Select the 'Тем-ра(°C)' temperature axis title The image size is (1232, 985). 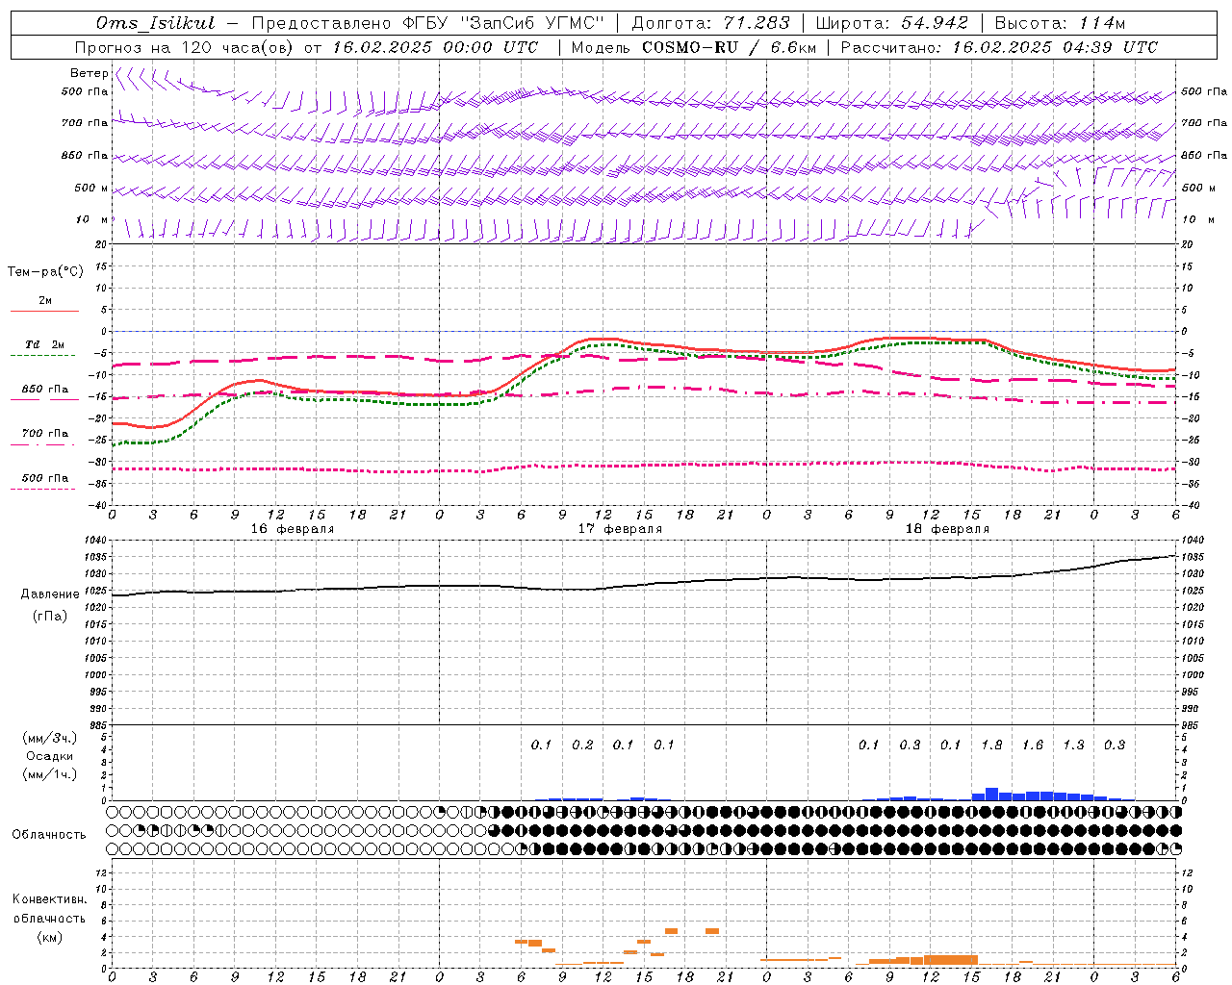(x=45, y=271)
